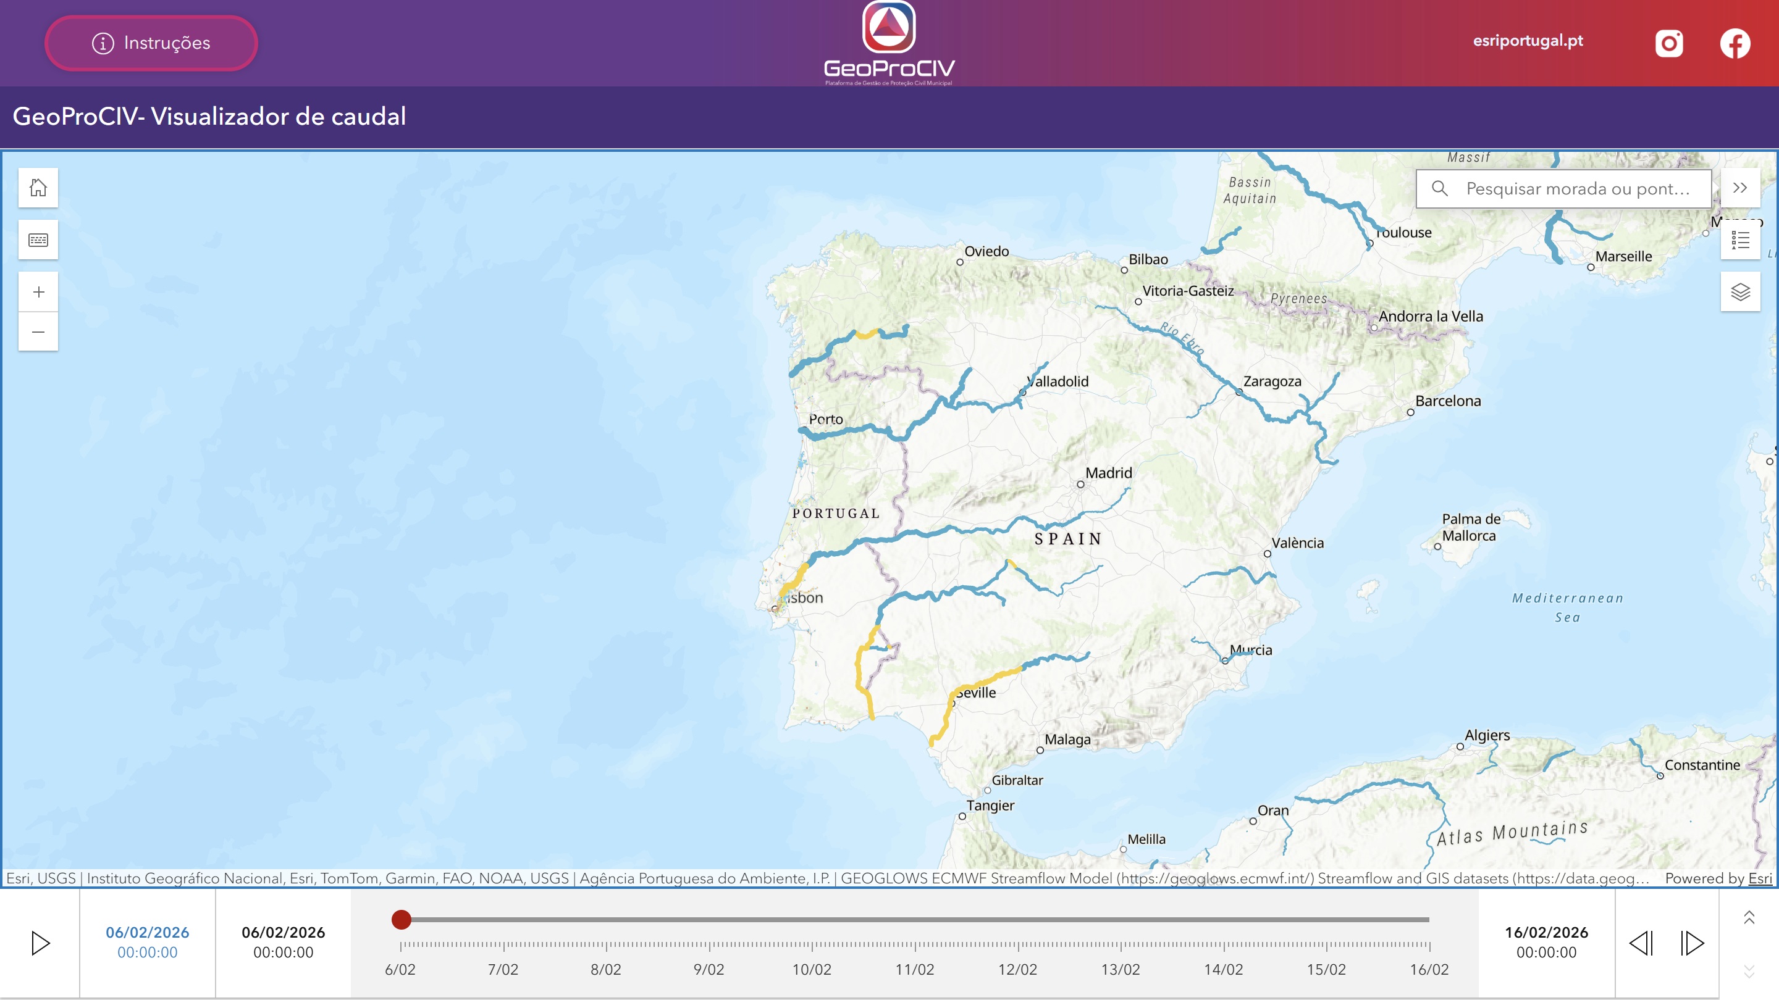This screenshot has height=1000, width=1779.
Task: Open the map legend list icon
Action: click(1740, 240)
